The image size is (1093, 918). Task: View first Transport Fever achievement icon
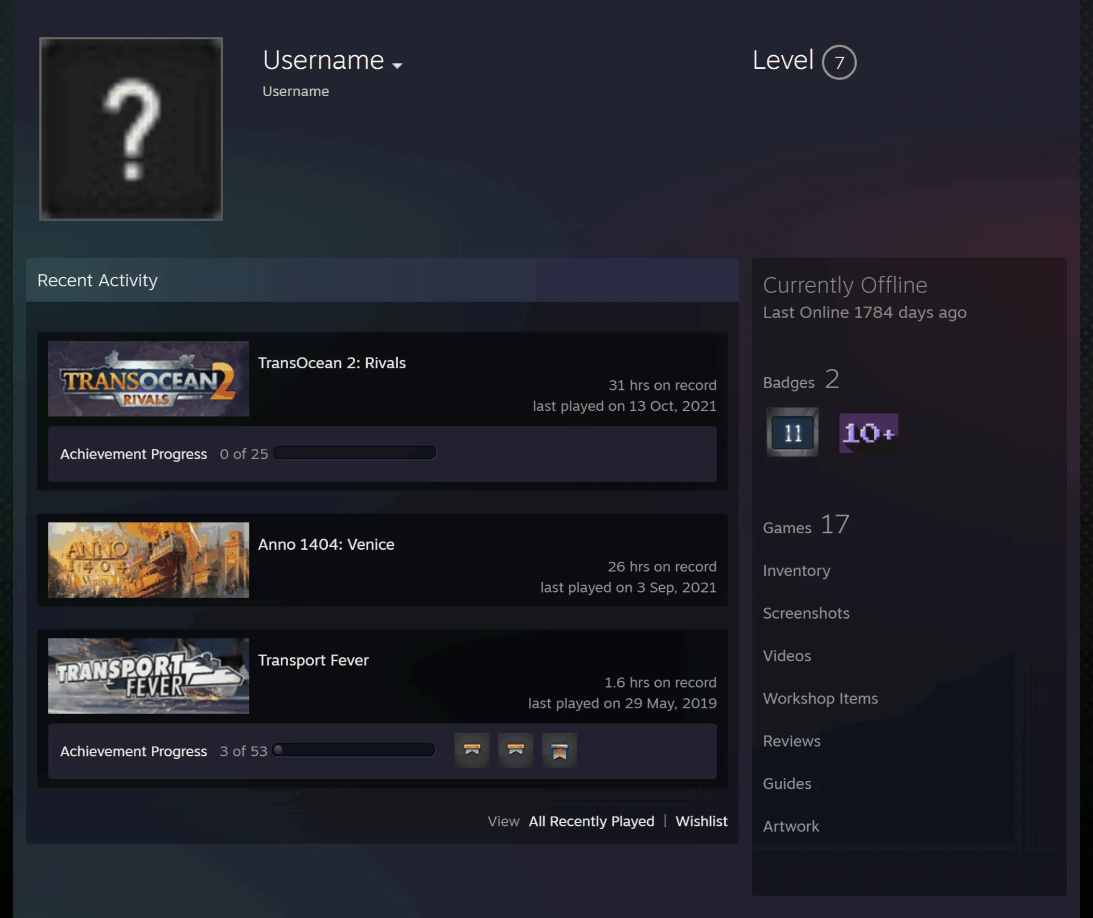coord(472,750)
